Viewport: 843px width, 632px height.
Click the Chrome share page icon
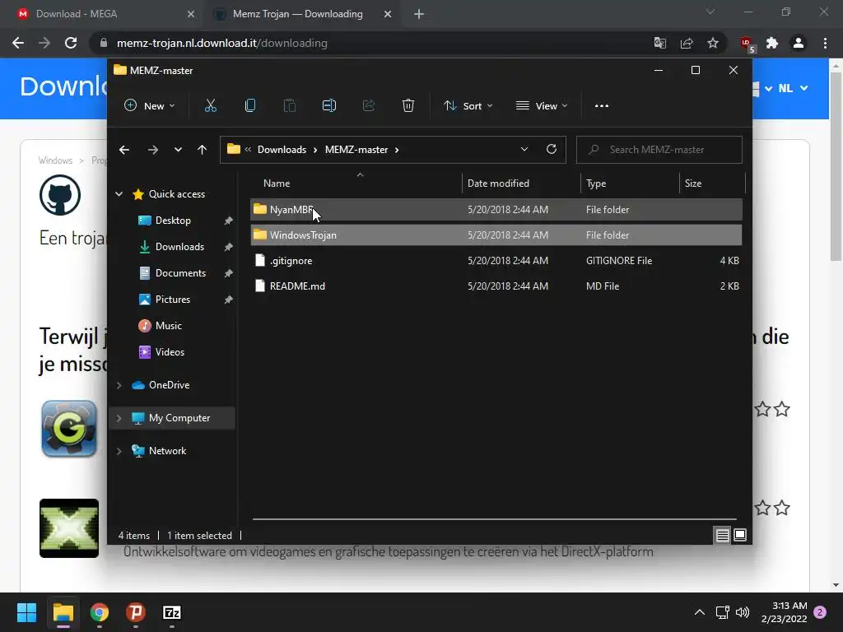click(x=687, y=43)
